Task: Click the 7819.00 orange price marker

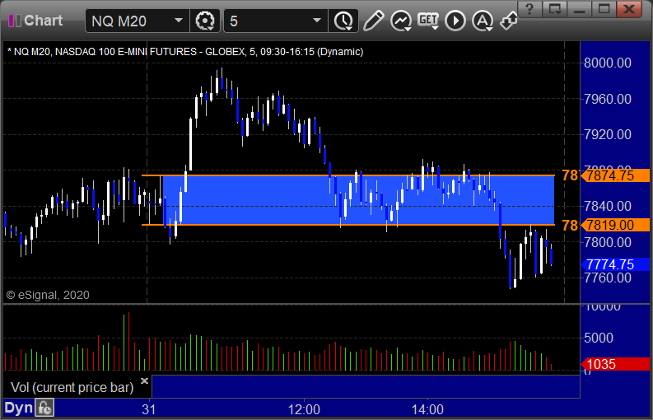Action: (x=615, y=225)
